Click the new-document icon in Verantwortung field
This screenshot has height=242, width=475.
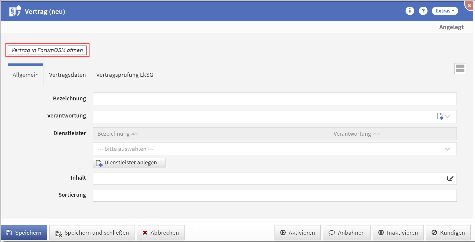coord(440,116)
